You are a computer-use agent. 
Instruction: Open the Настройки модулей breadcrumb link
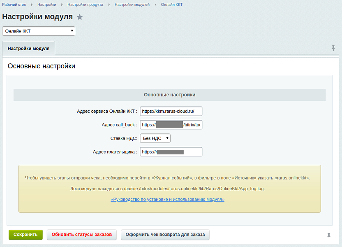[x=132, y=5]
